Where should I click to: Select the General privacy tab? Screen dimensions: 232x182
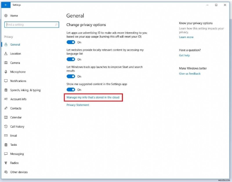[14, 45]
